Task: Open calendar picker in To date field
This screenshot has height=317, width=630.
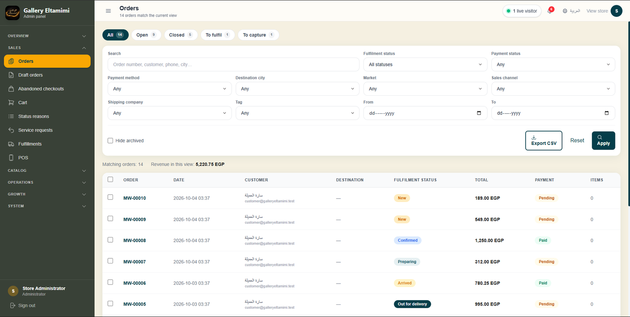Action: (x=606, y=113)
